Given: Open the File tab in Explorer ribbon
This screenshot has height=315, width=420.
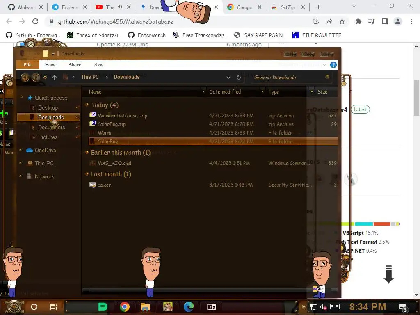Looking at the screenshot, I should pyautogui.click(x=27, y=65).
